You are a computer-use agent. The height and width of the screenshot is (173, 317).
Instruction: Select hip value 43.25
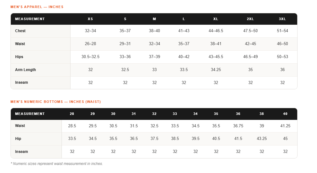point(262,139)
